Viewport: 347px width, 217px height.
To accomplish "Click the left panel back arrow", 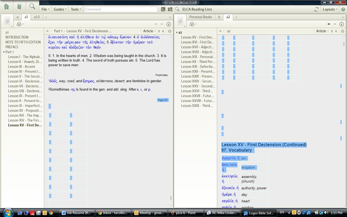I will point(156,24).
